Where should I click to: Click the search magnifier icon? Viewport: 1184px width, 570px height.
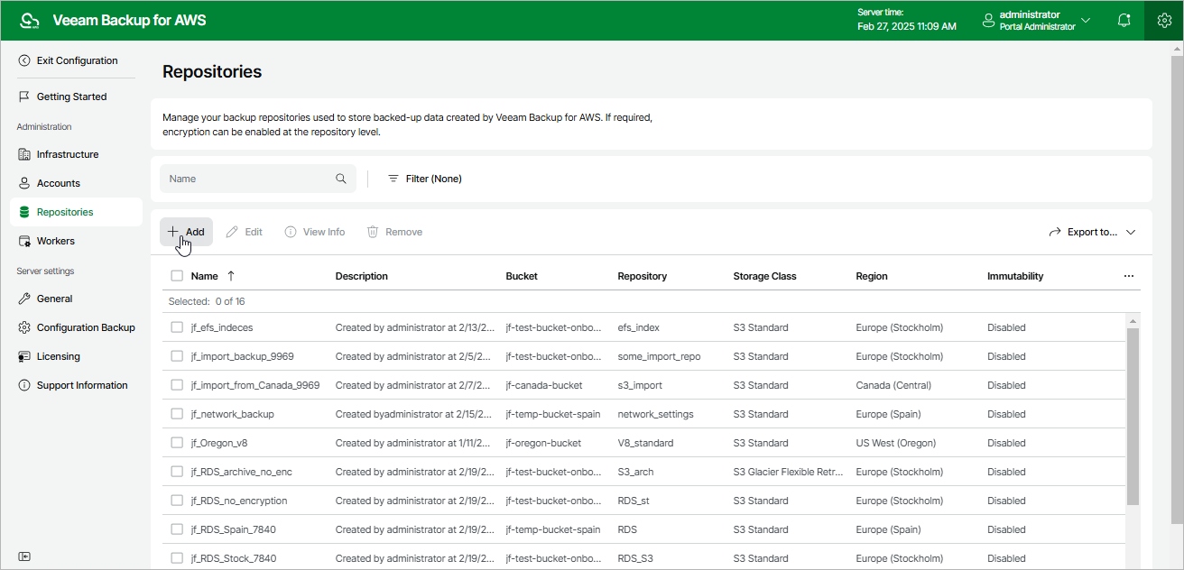[341, 179]
